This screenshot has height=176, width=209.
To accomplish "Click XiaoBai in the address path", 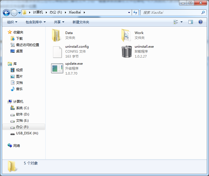I will point(75,12).
